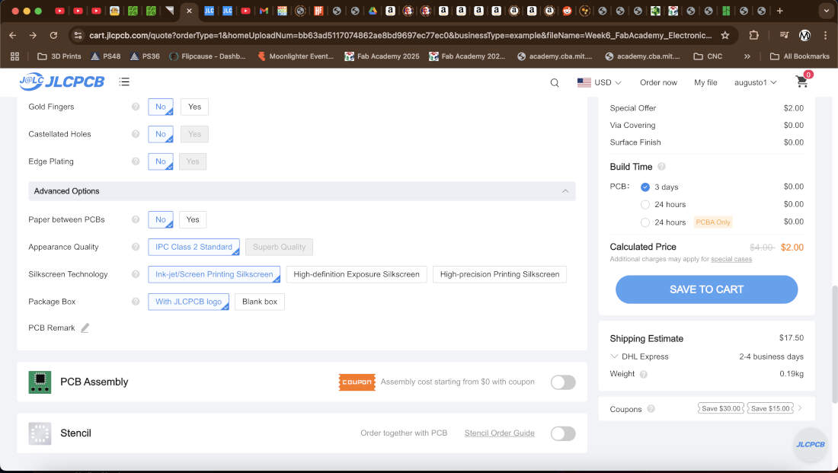838x473 pixels.
Task: Click the help icon beside Package Box
Action: pyautogui.click(x=136, y=302)
